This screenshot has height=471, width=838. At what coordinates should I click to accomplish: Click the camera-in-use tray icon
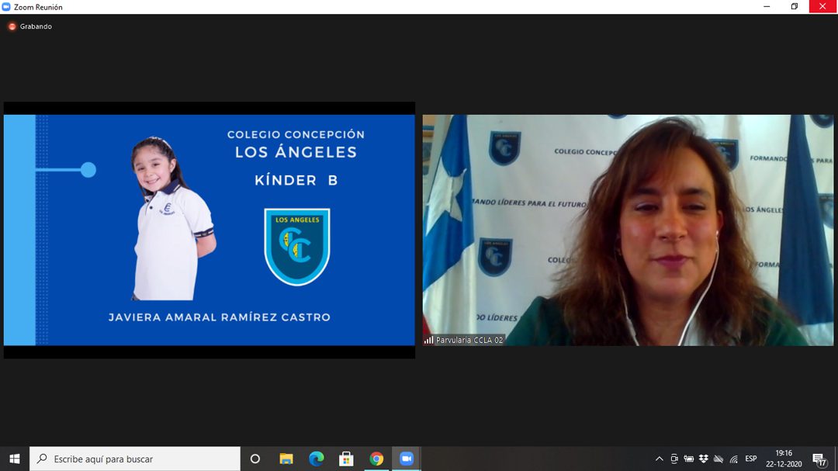tap(674, 459)
